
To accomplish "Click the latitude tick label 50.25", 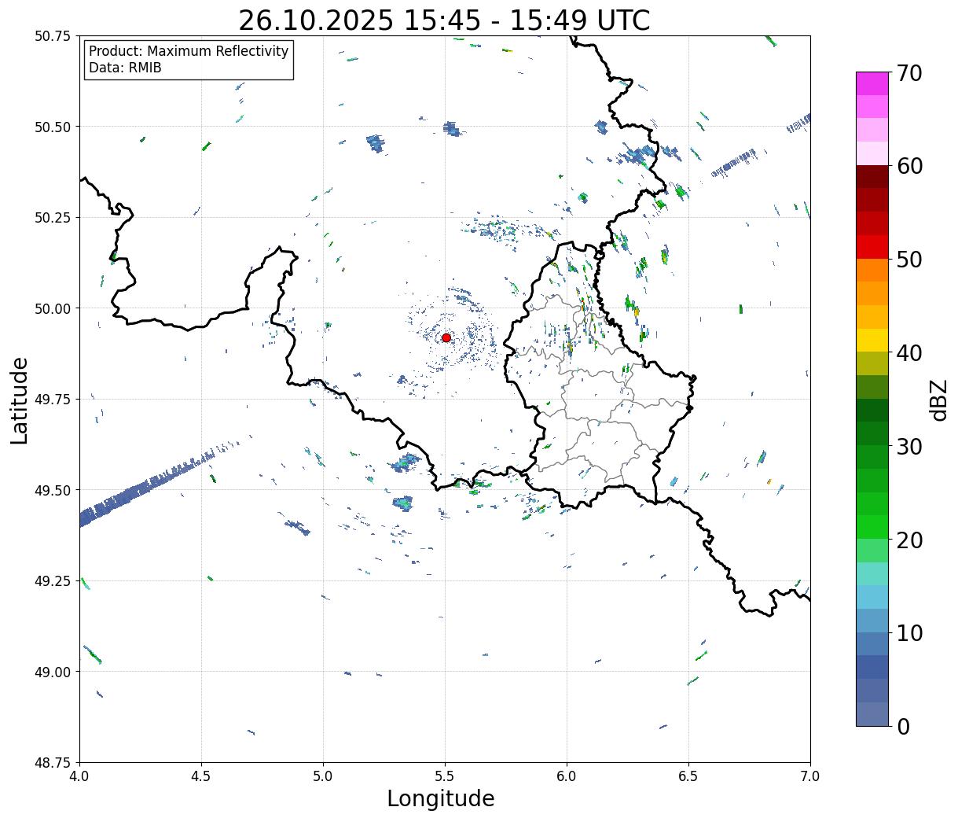I will point(53,218).
